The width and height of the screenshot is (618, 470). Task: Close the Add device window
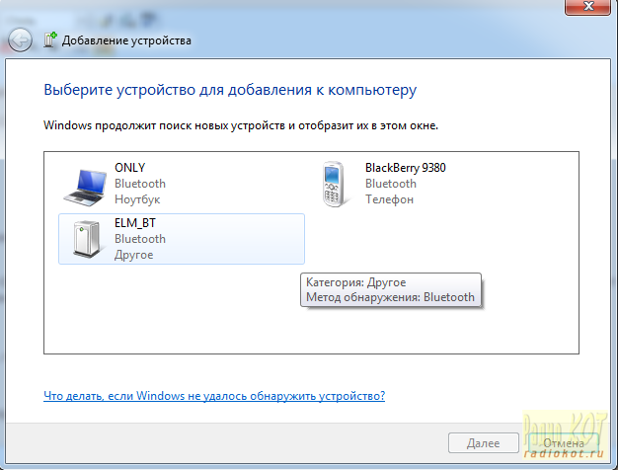pyautogui.click(x=587, y=7)
